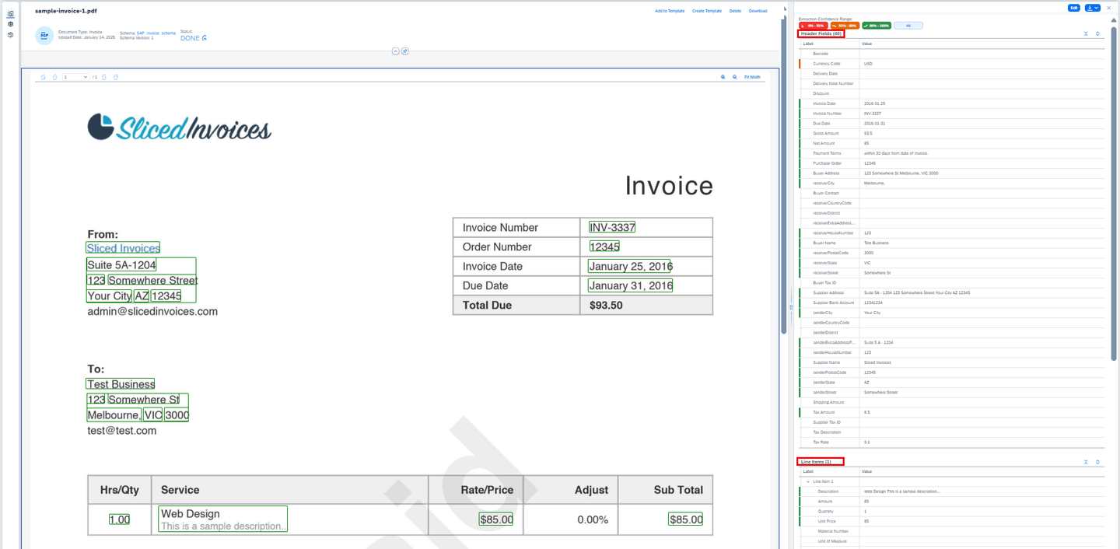Go to previous page in PDF viewer
The height and width of the screenshot is (549, 1120).
click(55, 77)
